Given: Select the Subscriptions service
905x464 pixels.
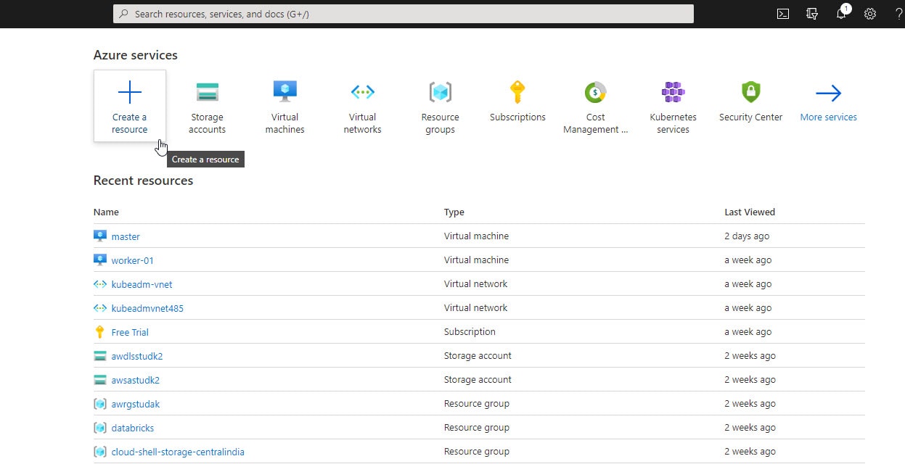Looking at the screenshot, I should tap(517, 101).
